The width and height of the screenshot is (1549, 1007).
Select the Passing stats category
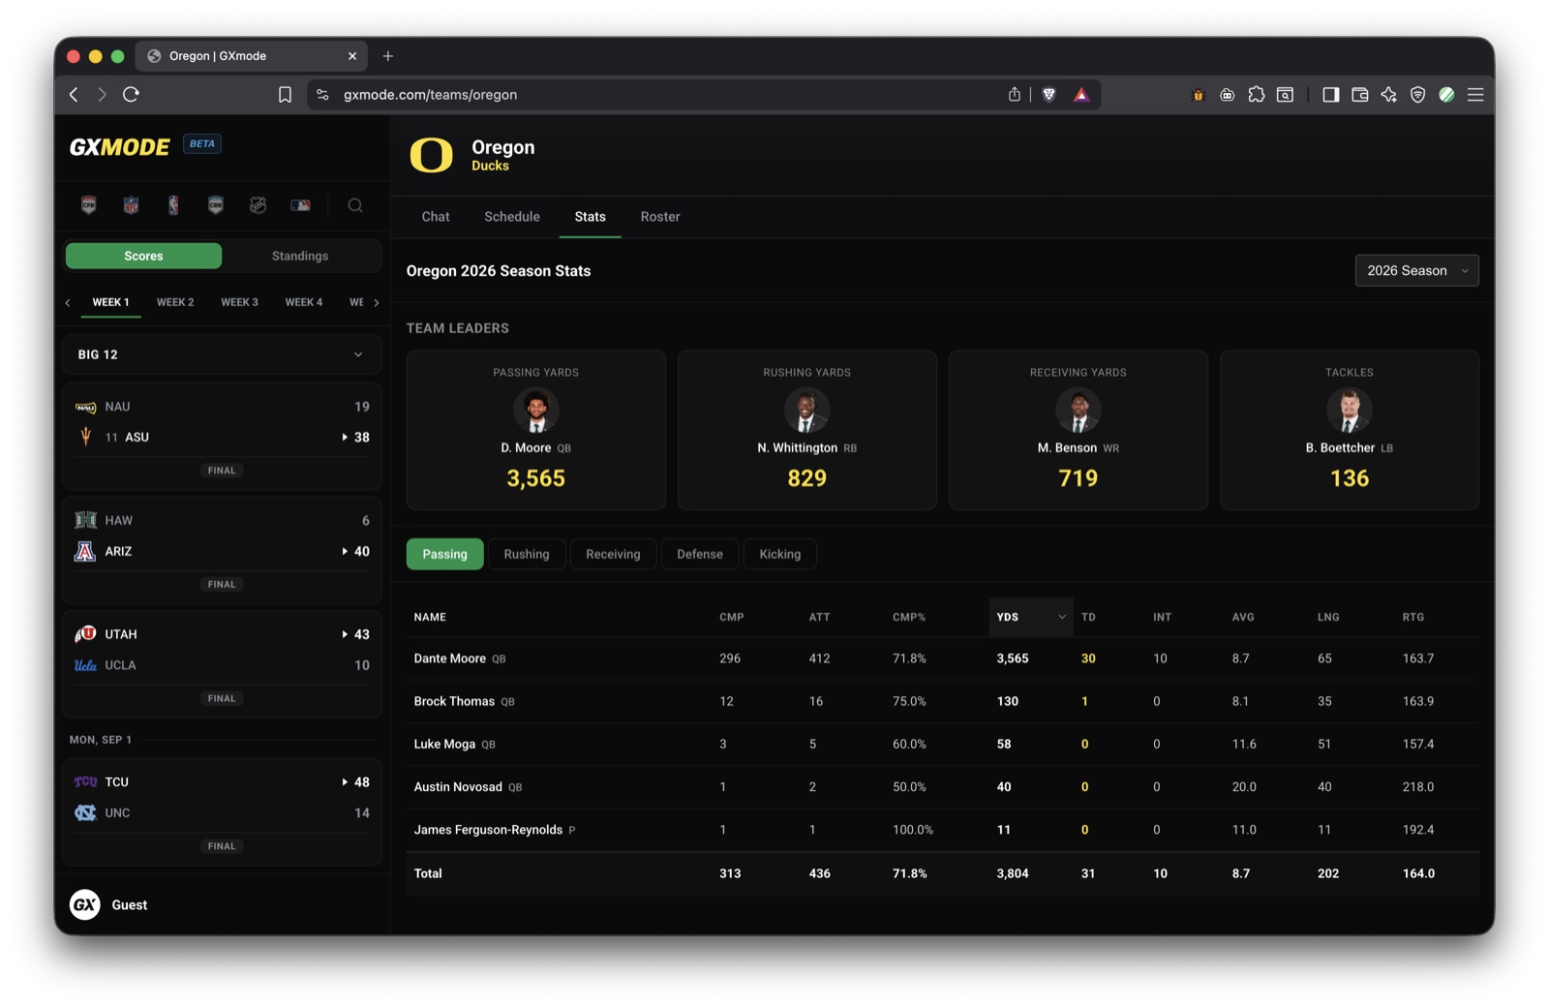tap(444, 554)
